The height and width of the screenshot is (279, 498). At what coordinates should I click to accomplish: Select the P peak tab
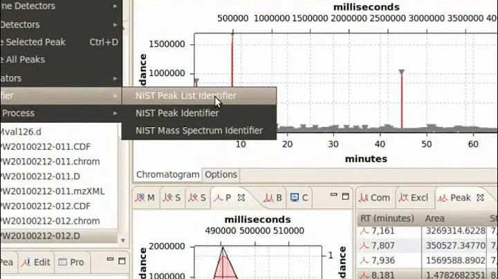223,198
